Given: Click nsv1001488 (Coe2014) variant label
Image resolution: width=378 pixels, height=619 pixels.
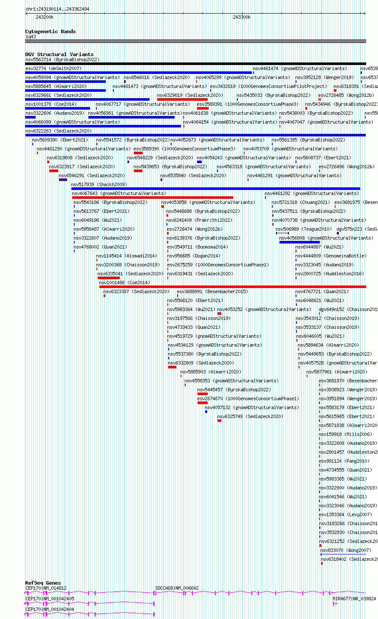Looking at the screenshot, I should 124,283.
